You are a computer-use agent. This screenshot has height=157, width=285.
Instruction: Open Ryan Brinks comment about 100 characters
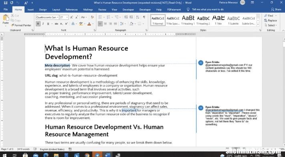point(229,67)
